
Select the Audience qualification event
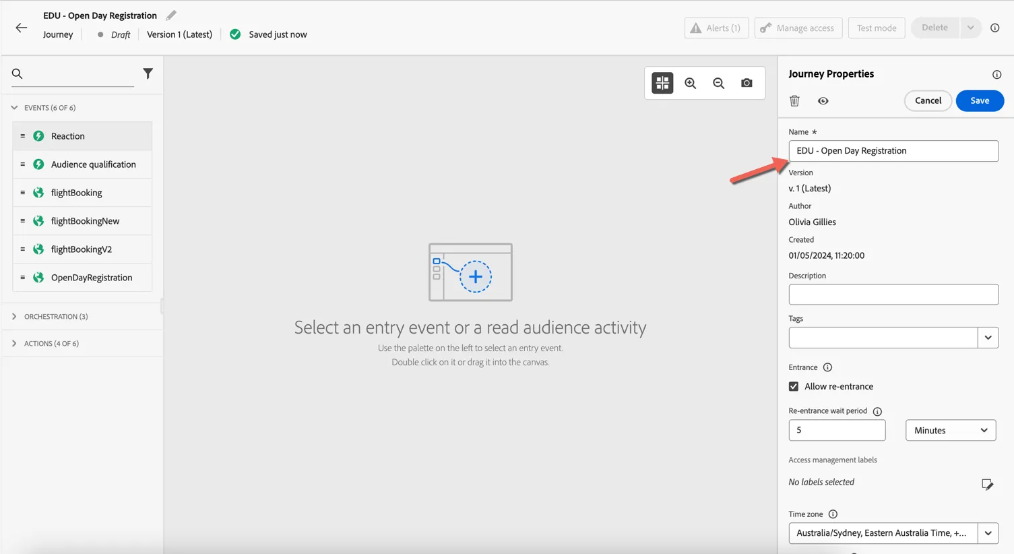pyautogui.click(x=82, y=164)
